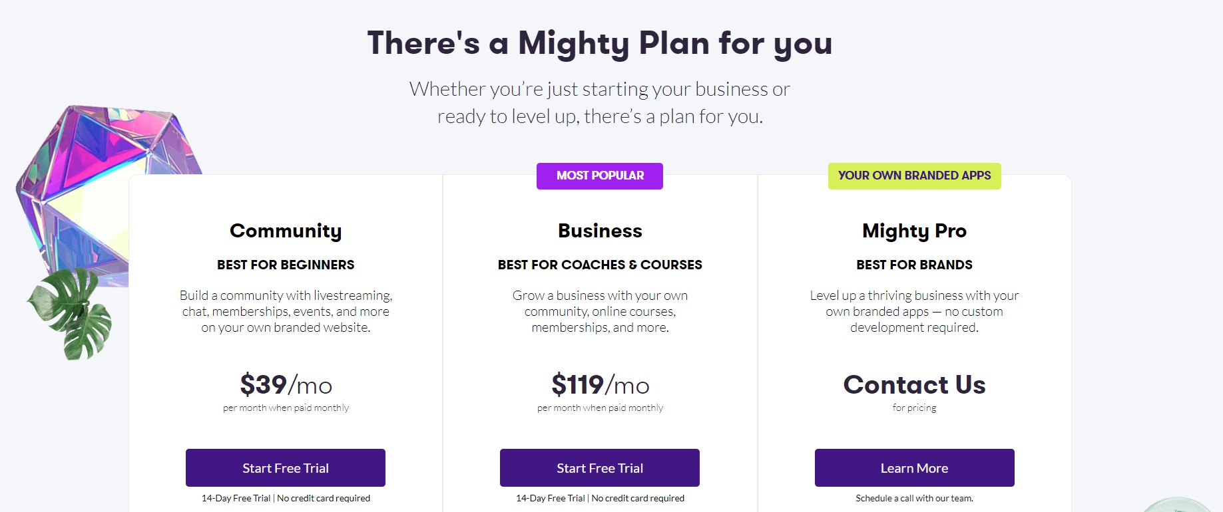Start the free trial for the Community plan

[286, 468]
